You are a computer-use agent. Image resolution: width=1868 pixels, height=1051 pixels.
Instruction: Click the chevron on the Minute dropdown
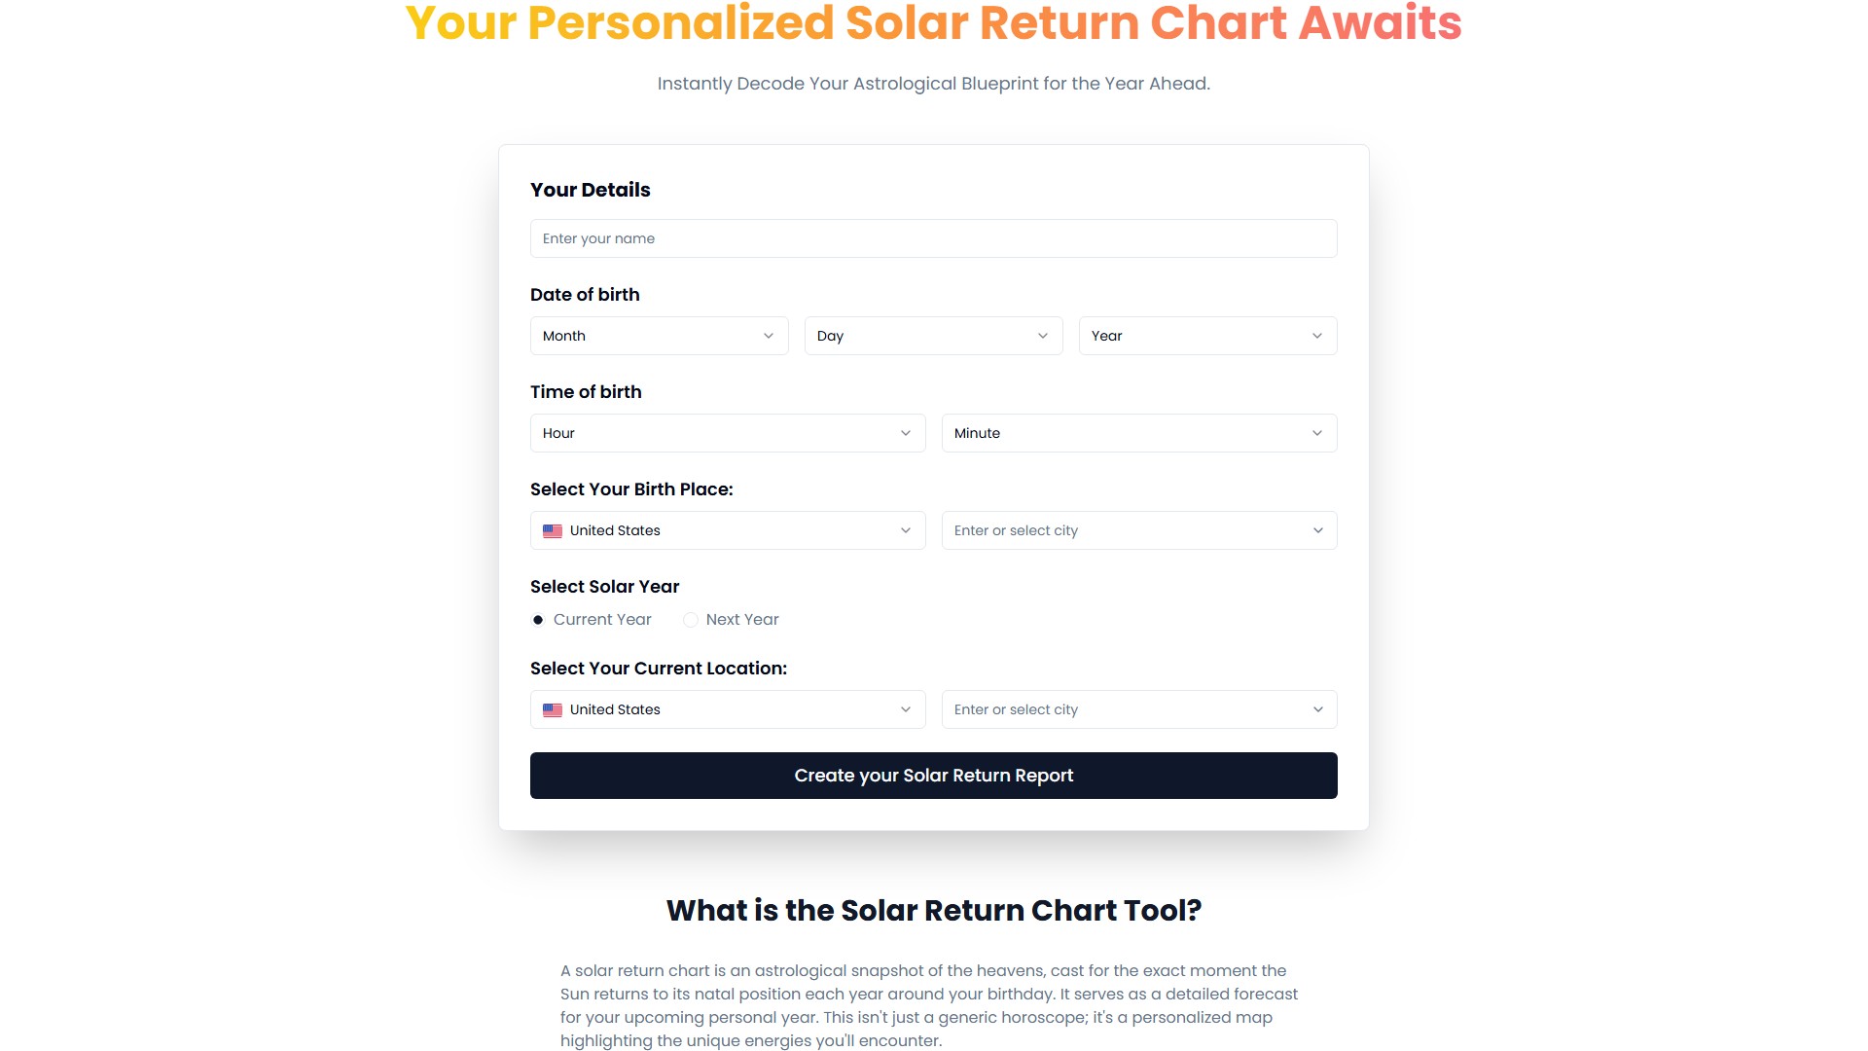1317,433
